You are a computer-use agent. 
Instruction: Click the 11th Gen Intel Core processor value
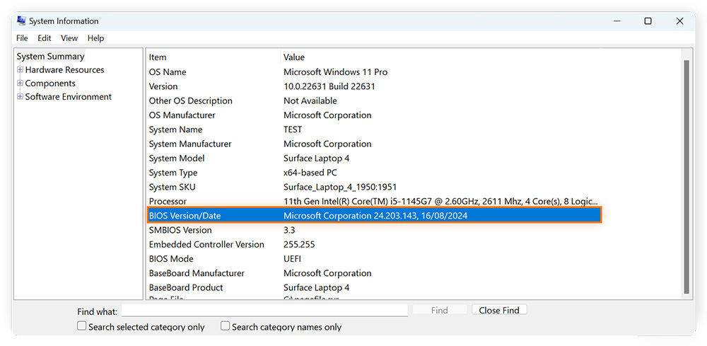point(440,202)
